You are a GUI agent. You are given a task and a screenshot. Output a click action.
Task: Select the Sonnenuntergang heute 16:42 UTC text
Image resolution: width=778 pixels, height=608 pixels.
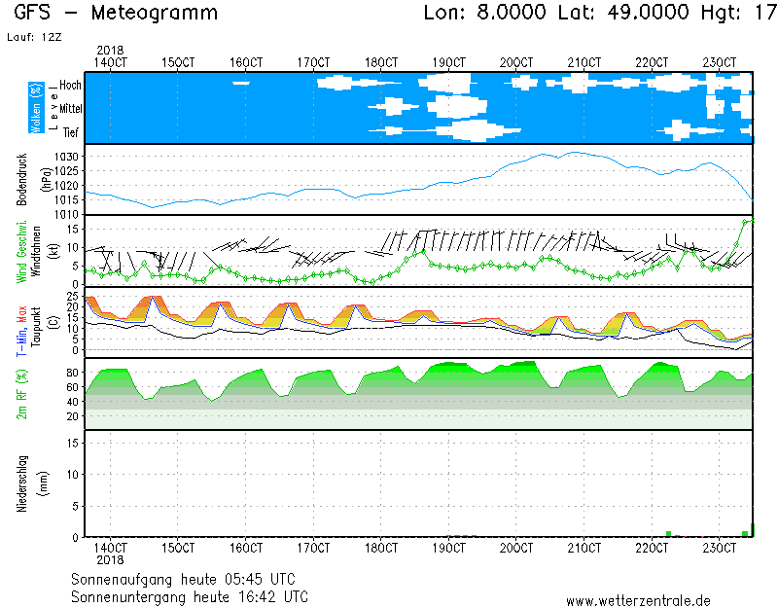[x=190, y=595]
